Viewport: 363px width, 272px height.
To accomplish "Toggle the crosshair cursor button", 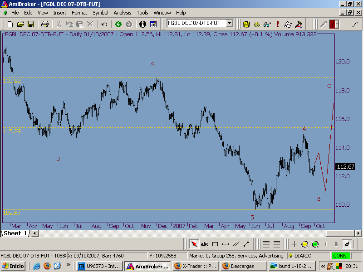I will click(x=294, y=244).
